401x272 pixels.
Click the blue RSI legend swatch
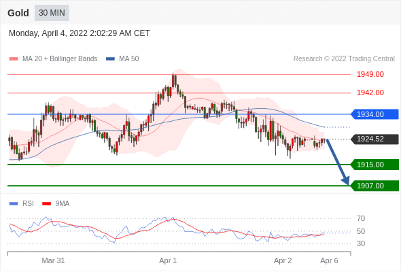[x=14, y=204]
